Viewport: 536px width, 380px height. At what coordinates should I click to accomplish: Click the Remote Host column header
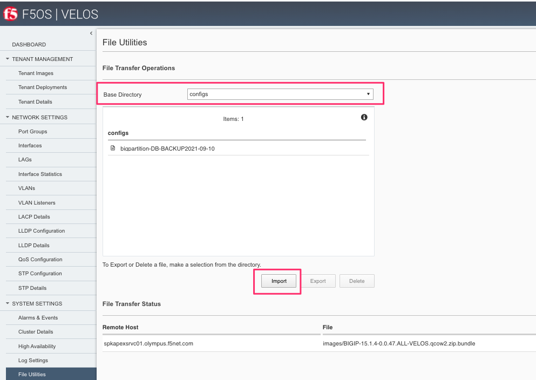coord(120,327)
